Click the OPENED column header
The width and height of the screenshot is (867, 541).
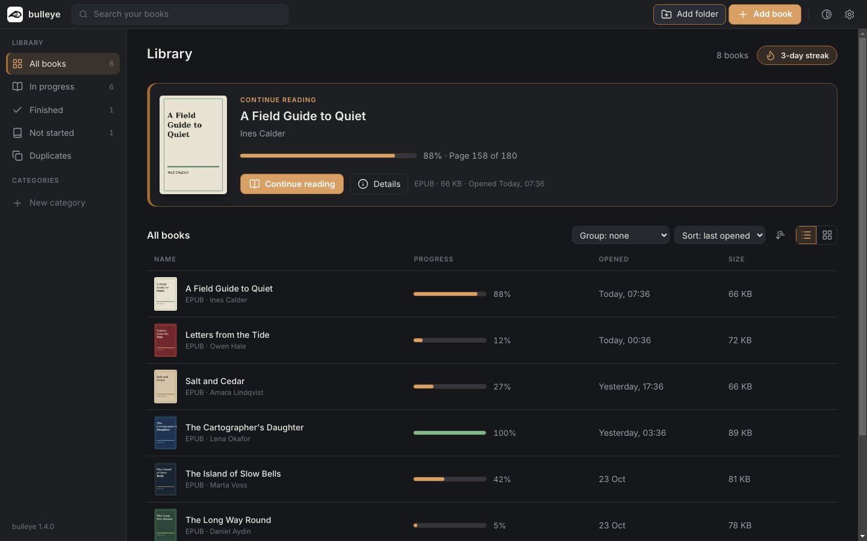614,259
